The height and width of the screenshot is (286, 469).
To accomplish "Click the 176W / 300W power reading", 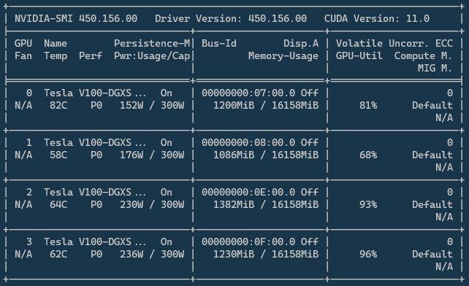I will (x=152, y=155).
